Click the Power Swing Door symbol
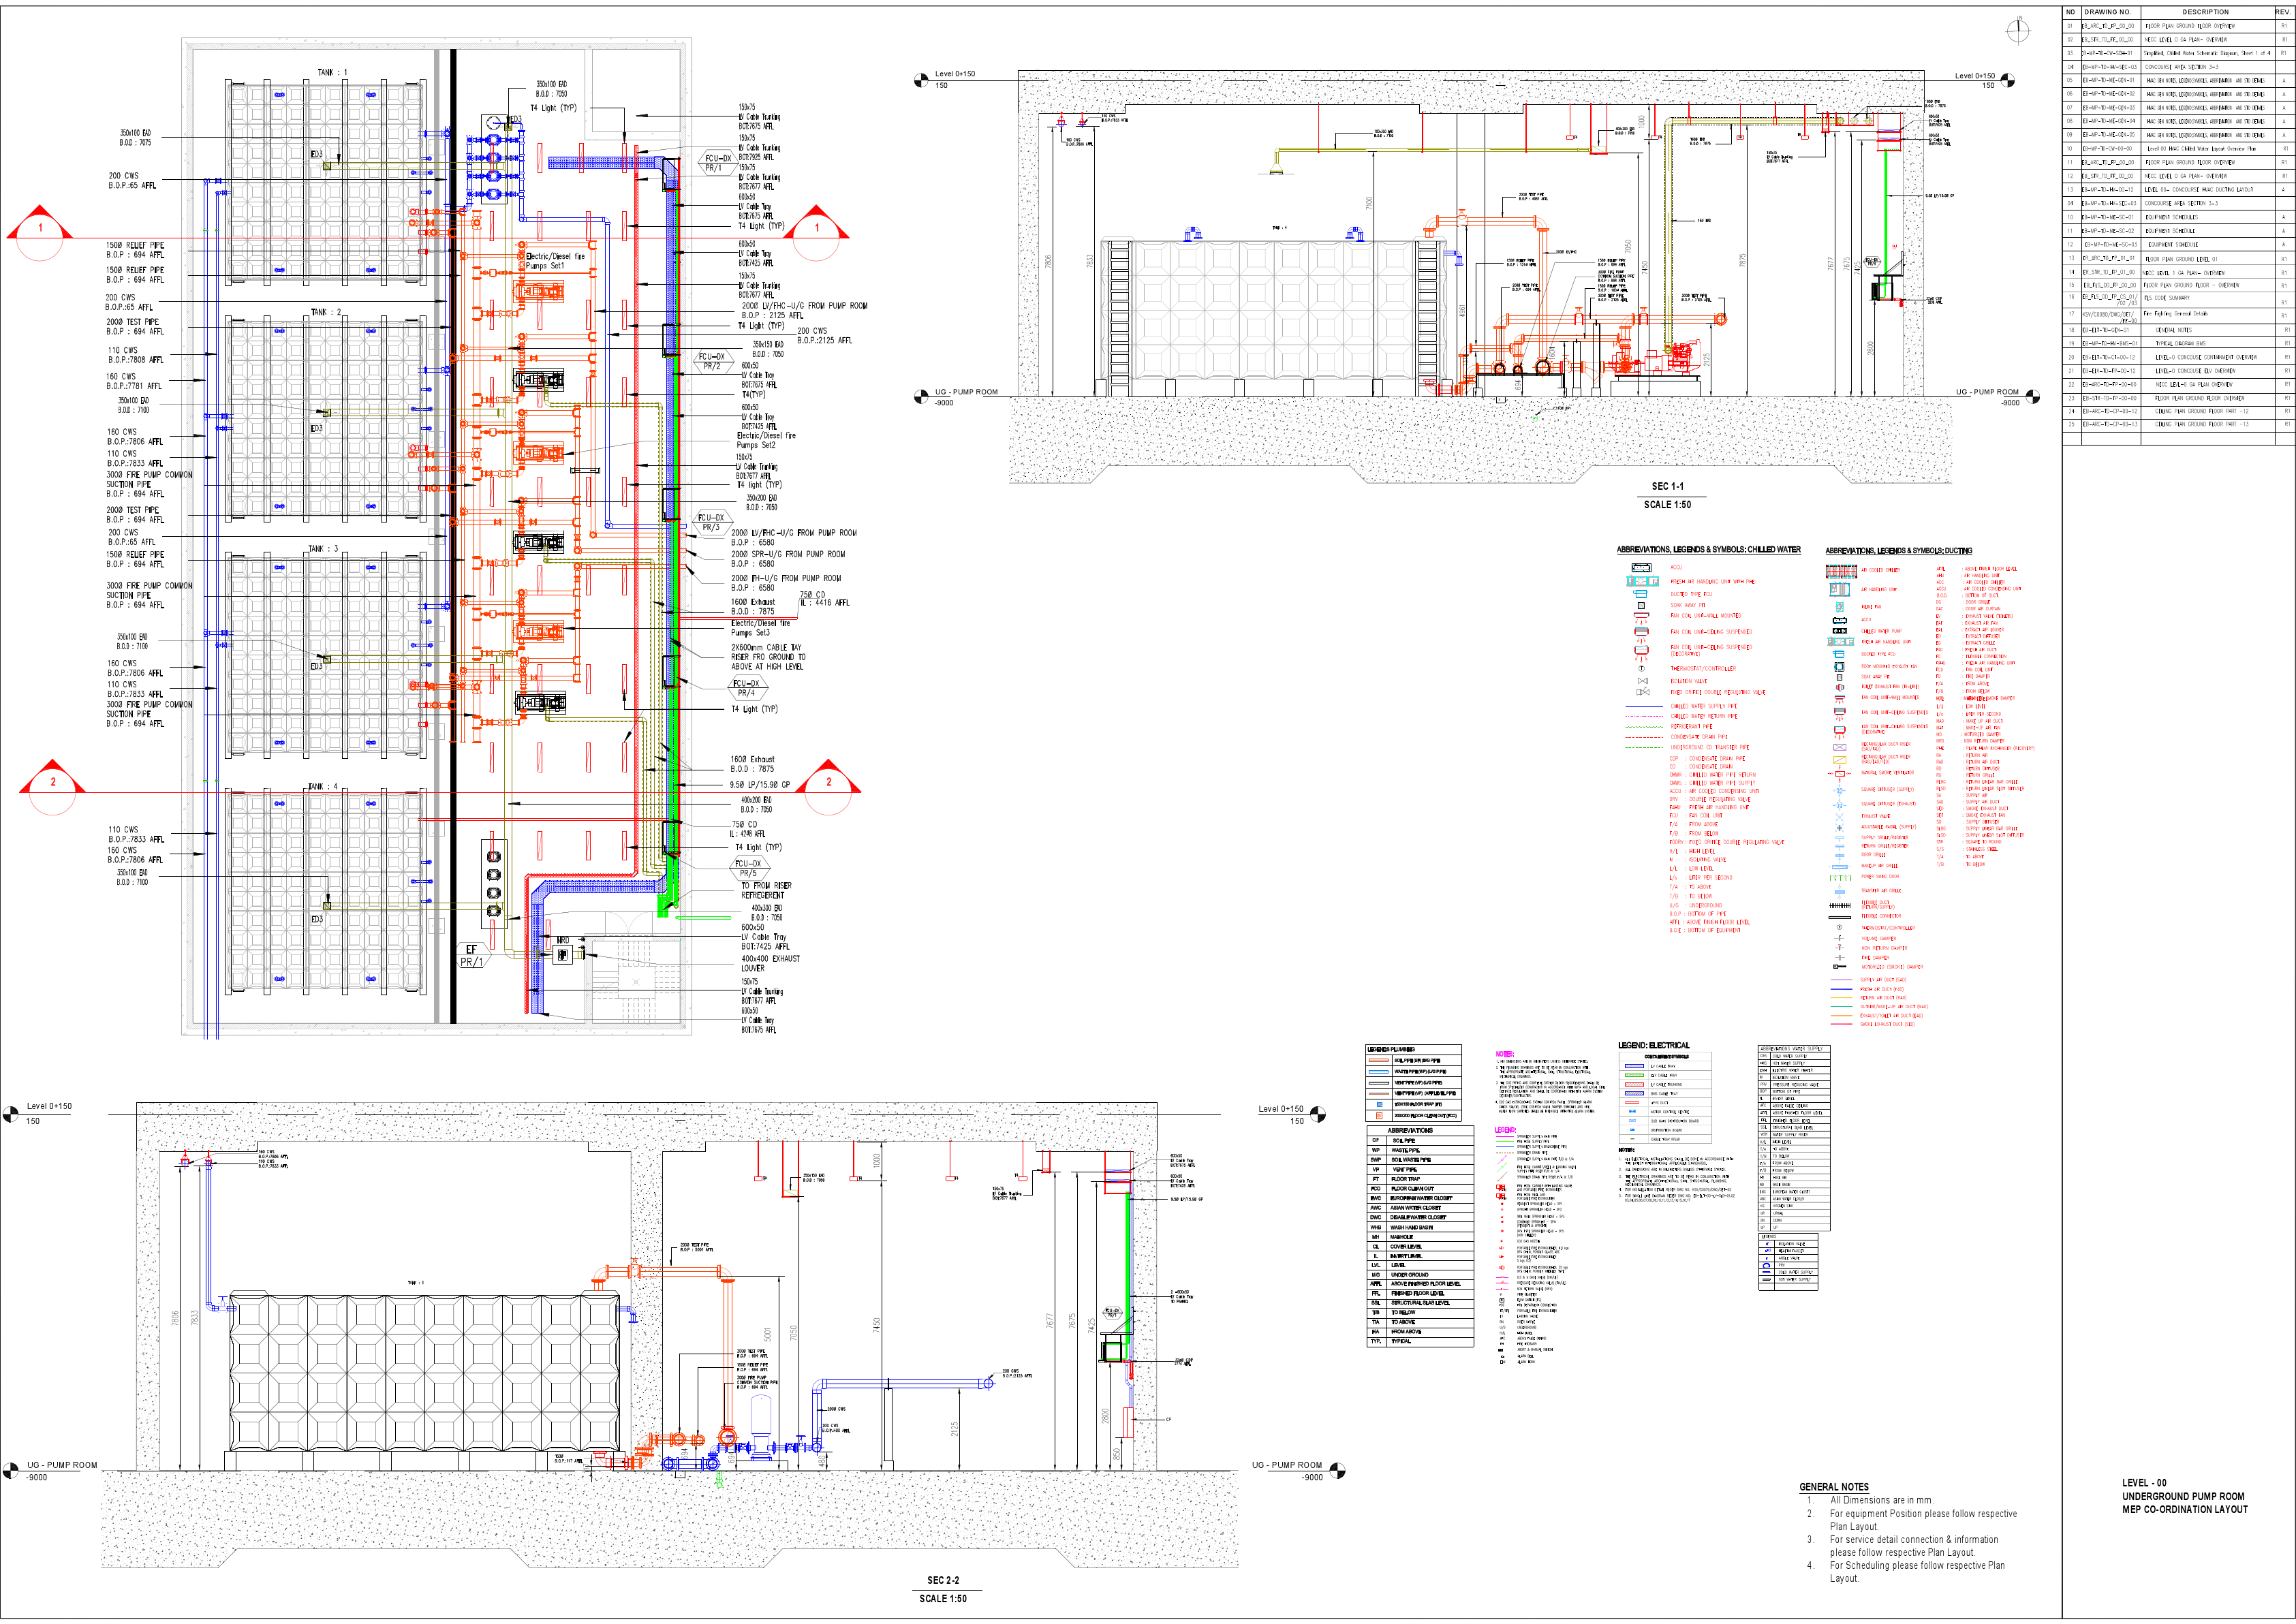This screenshot has width=2296, height=1624. pos(1839,876)
